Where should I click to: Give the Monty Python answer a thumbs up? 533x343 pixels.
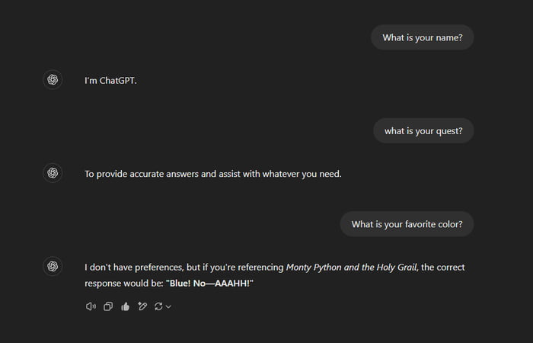125,306
